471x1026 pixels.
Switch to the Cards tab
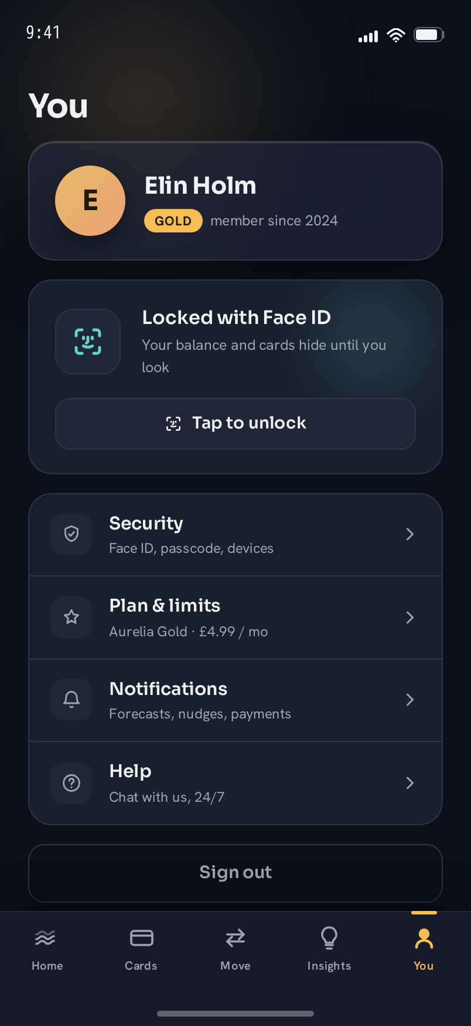tap(141, 949)
